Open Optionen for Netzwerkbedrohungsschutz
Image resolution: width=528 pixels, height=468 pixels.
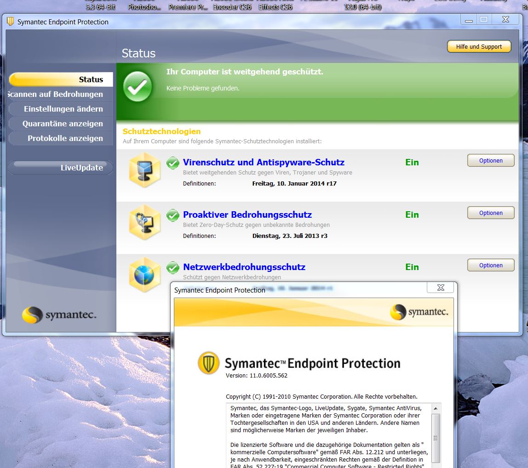tap(491, 265)
